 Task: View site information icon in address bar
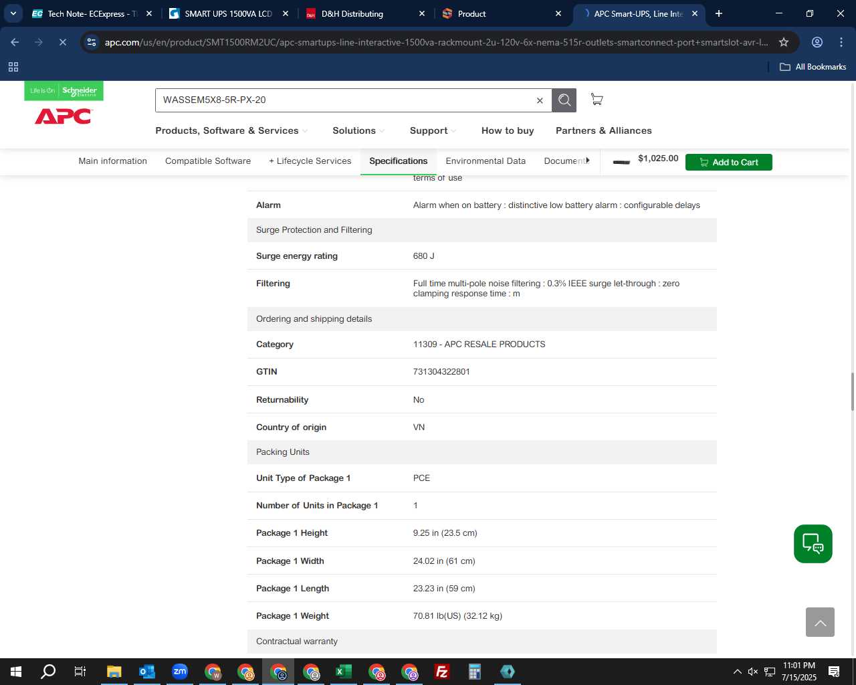[92, 42]
